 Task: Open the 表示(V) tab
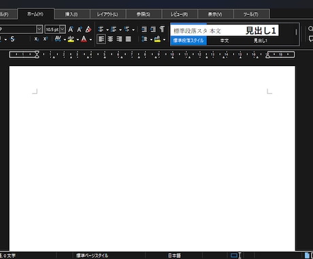click(215, 14)
